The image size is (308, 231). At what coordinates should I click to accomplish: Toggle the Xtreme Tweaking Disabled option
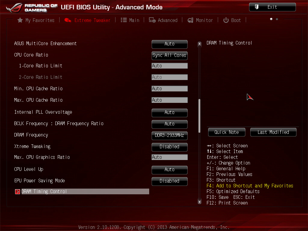[x=169, y=147]
